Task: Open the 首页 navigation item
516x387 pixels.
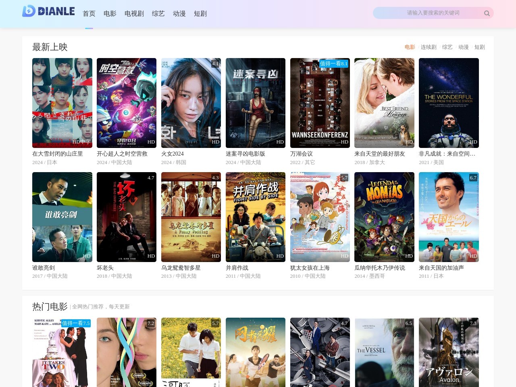Action: (x=89, y=14)
